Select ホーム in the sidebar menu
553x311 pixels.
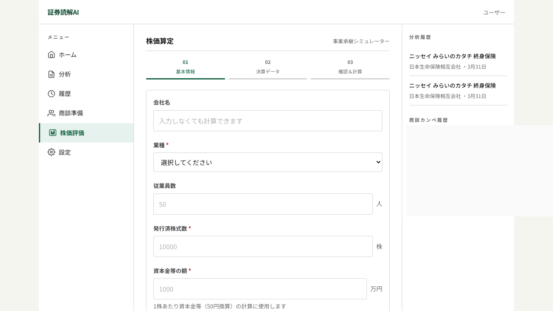click(x=68, y=55)
